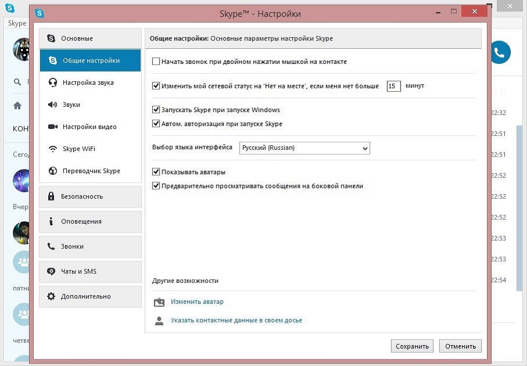527x366 pixels.
Task: Click the blue phone call button
Action: click(499, 52)
